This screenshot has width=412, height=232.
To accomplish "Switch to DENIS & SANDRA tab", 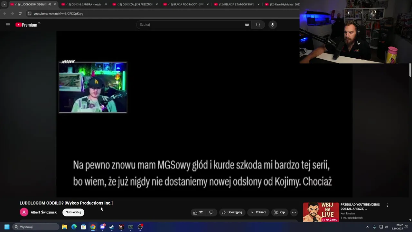I will click(x=83, y=5).
